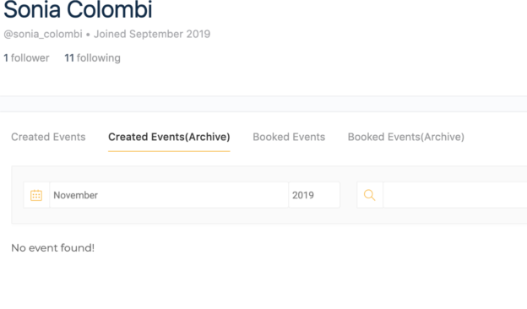Click the yellow underline below the active tab

169,151
